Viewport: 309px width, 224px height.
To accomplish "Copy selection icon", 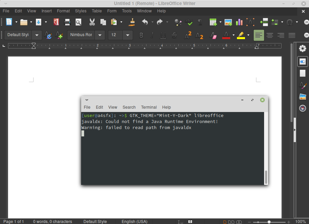I will click(x=103, y=22).
